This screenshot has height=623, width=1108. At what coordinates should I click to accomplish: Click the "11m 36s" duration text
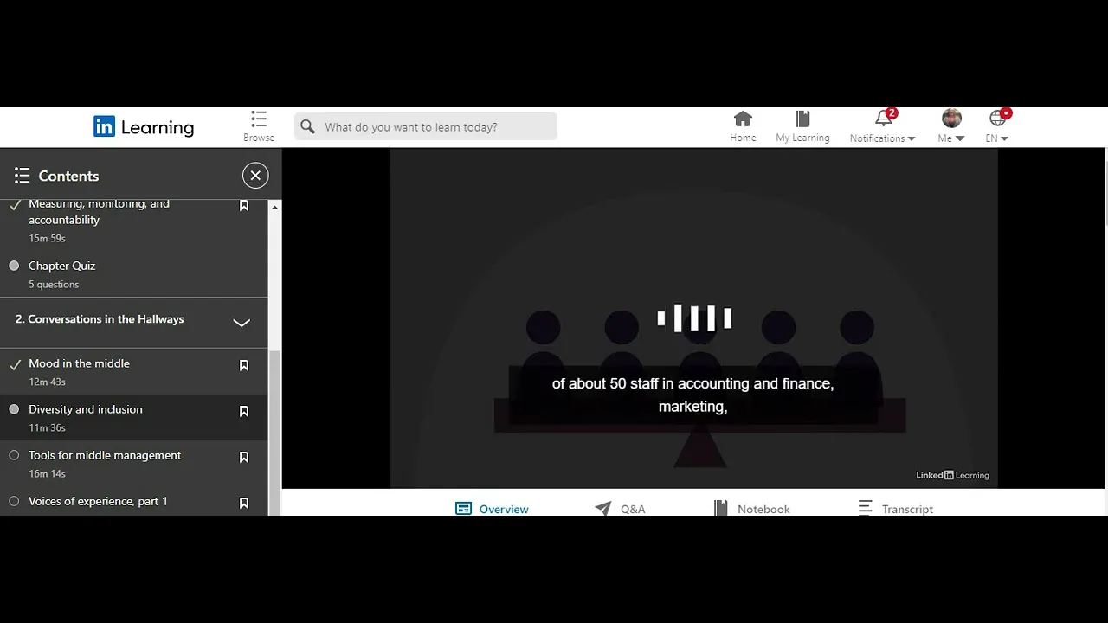(x=47, y=427)
